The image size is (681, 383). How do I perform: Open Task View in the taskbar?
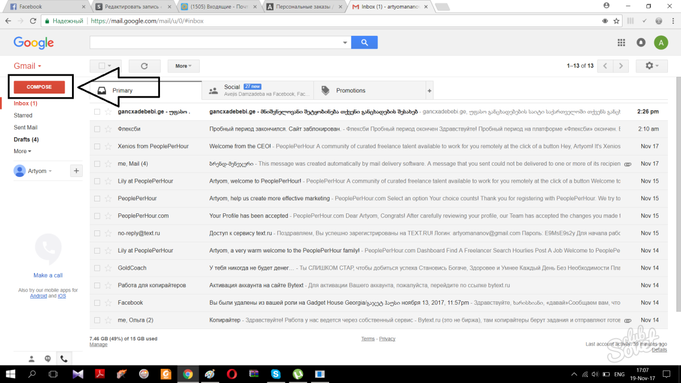[53, 374]
